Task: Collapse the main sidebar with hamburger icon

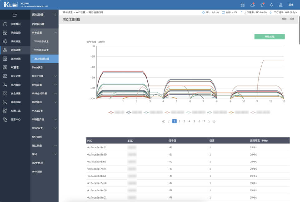Action: (x=15, y=15)
